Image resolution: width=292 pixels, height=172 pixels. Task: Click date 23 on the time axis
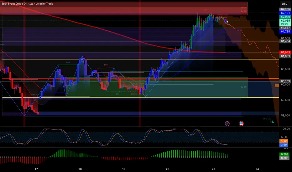[x=213, y=169]
